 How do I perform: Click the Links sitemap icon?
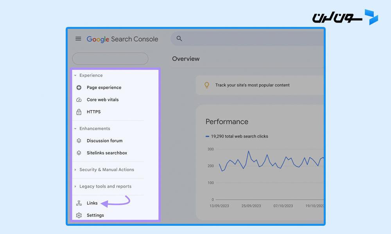79,203
